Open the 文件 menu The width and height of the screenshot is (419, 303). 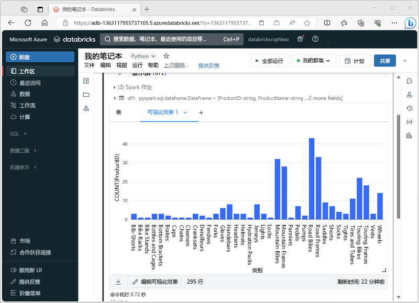[90, 65]
